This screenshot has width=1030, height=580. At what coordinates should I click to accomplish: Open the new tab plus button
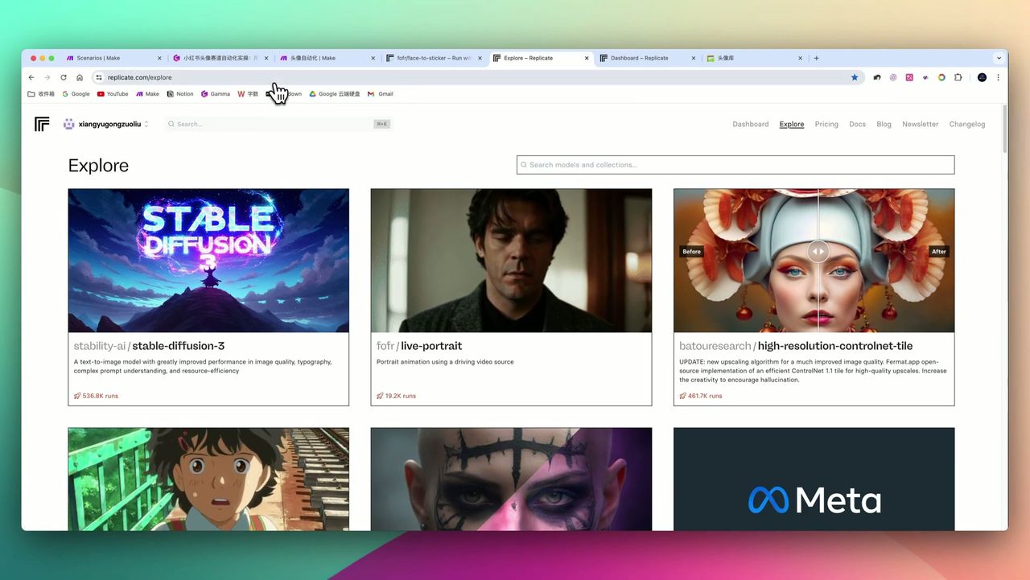[816, 57]
